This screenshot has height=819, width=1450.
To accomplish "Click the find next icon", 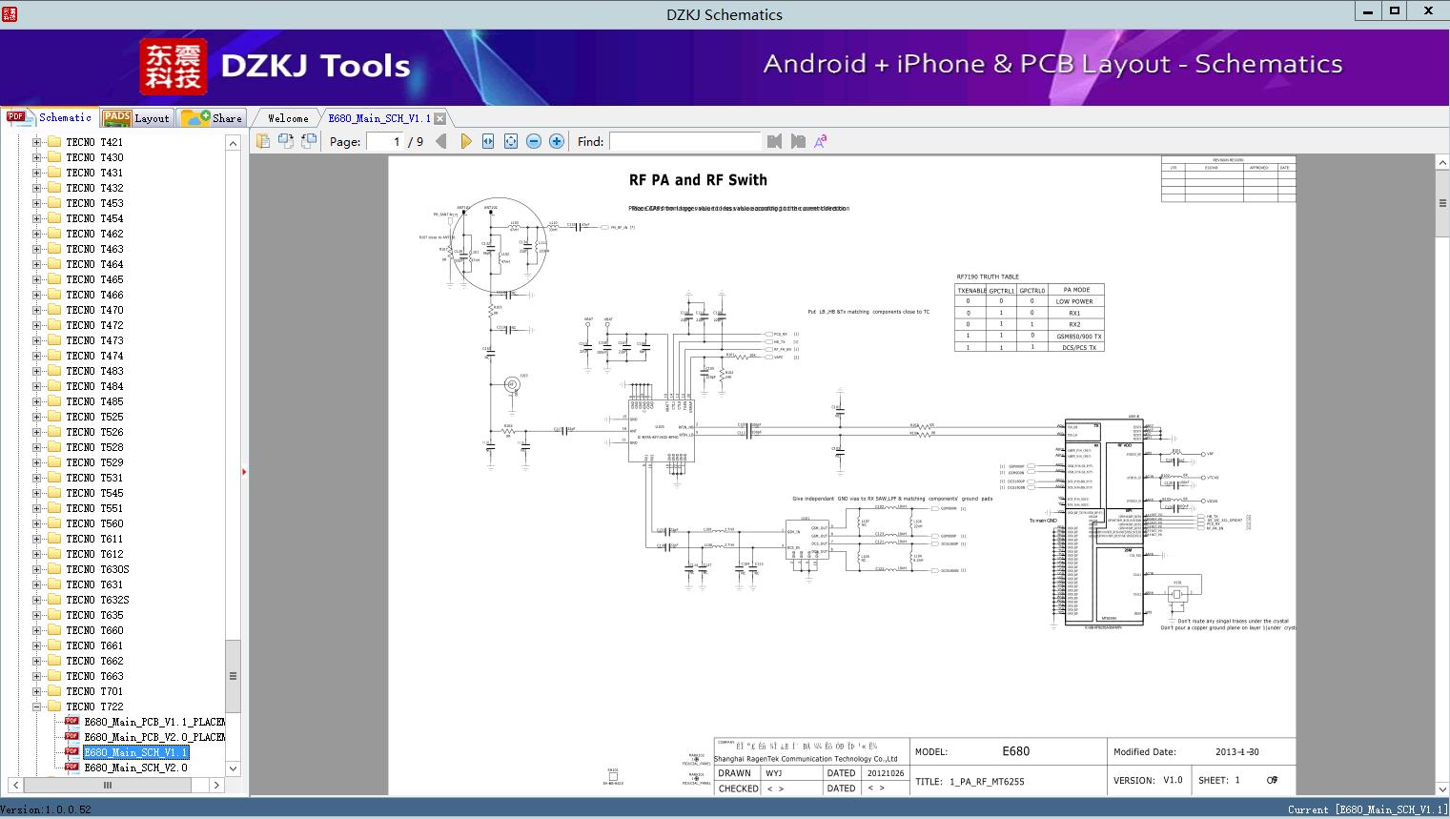I will (798, 141).
